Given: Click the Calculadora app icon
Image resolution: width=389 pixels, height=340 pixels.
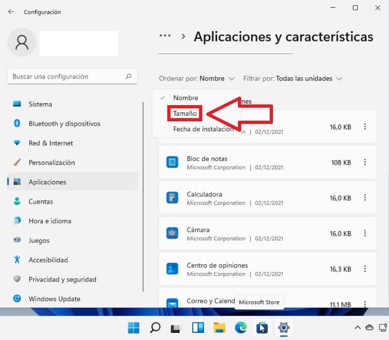Looking at the screenshot, I should (172, 198).
